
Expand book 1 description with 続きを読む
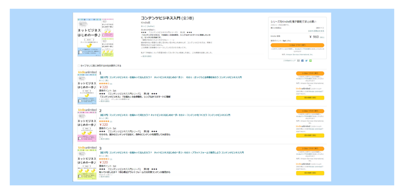point(104,101)
